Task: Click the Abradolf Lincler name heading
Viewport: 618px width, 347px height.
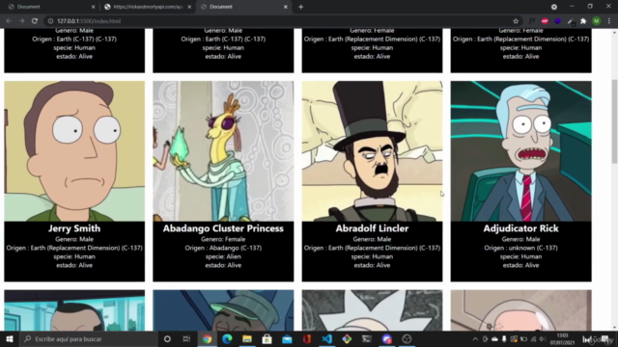Action: [372, 228]
